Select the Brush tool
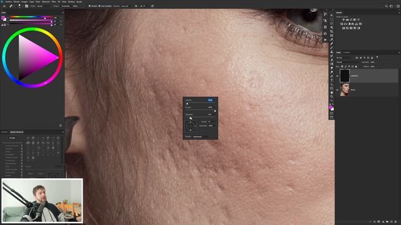 coord(331,47)
